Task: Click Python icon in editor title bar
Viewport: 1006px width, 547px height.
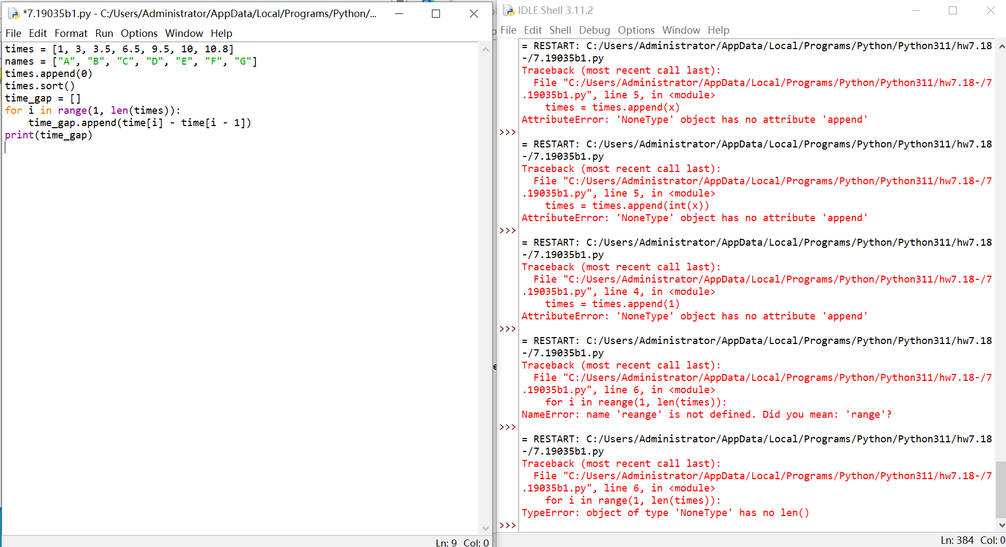Action: (x=13, y=13)
